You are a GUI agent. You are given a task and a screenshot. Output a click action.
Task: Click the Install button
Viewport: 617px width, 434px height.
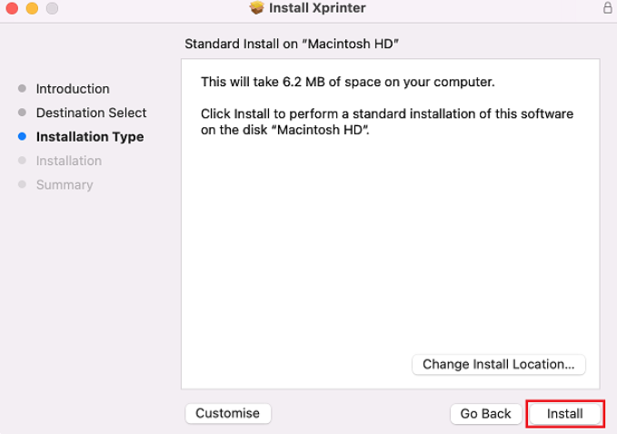[x=565, y=413]
